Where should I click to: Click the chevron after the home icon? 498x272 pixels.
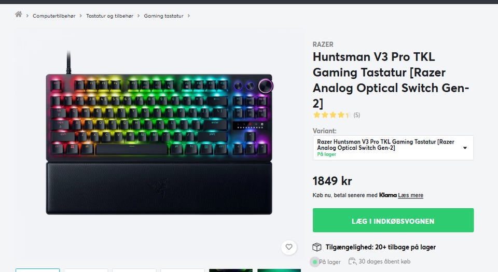tap(27, 16)
